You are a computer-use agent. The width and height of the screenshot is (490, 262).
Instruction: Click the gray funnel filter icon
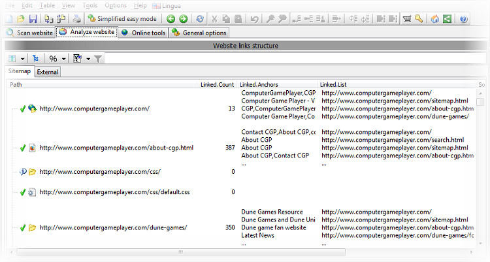pos(98,59)
